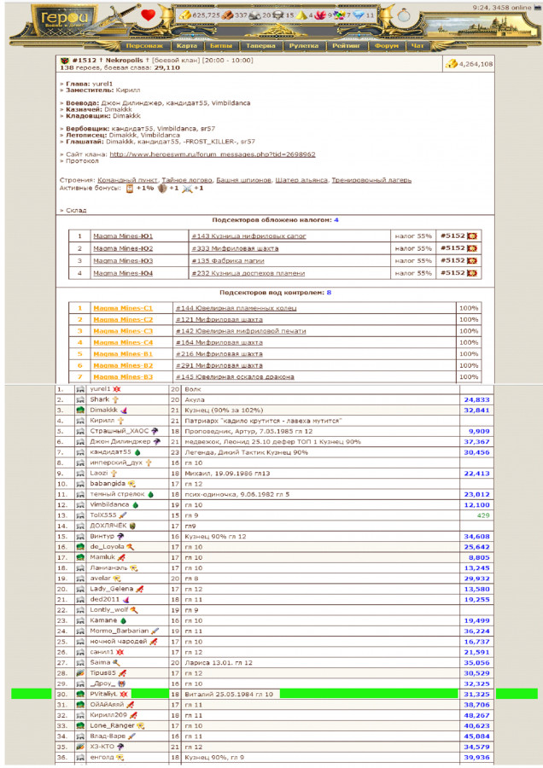Click the shield bonus icon in active bonuses
Screen dimensions: 543x768
[162, 188]
